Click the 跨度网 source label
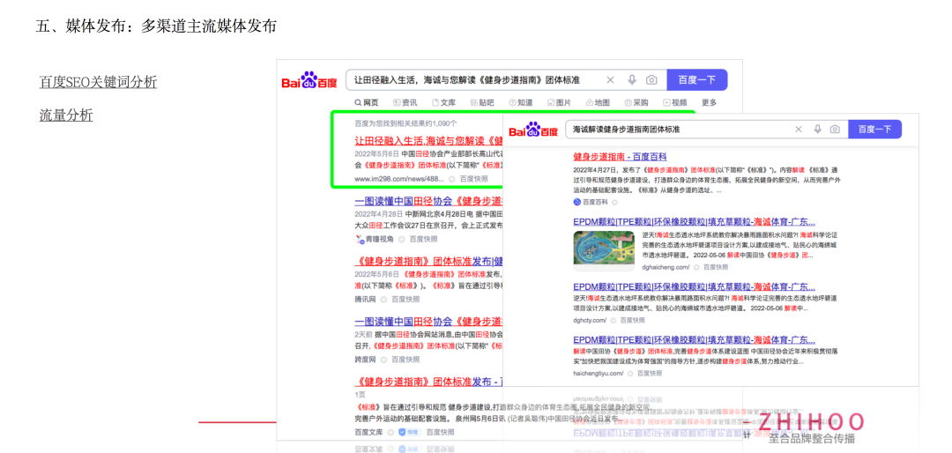The image size is (952, 453). [x=366, y=360]
